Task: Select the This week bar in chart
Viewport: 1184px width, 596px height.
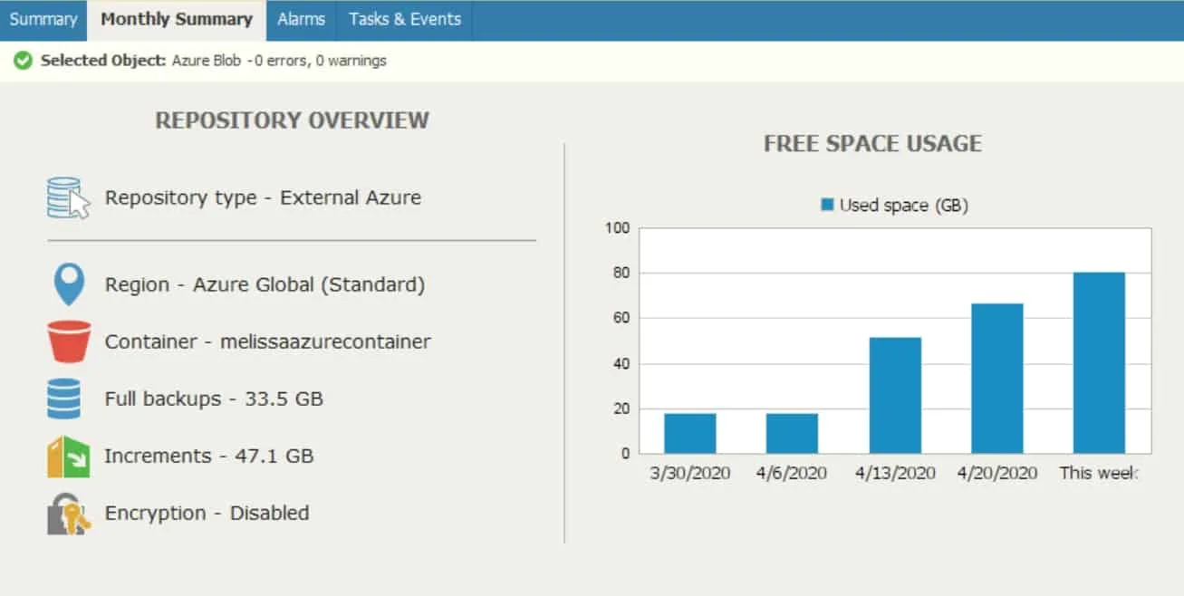Action: click(1100, 362)
